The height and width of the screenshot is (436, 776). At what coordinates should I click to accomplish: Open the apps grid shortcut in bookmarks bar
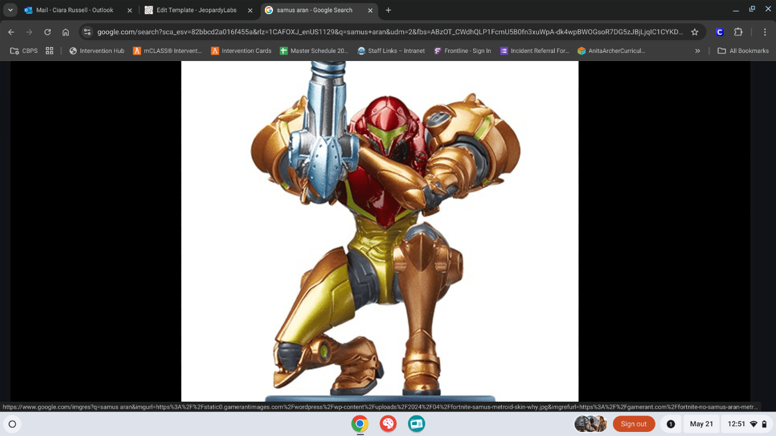click(x=49, y=51)
